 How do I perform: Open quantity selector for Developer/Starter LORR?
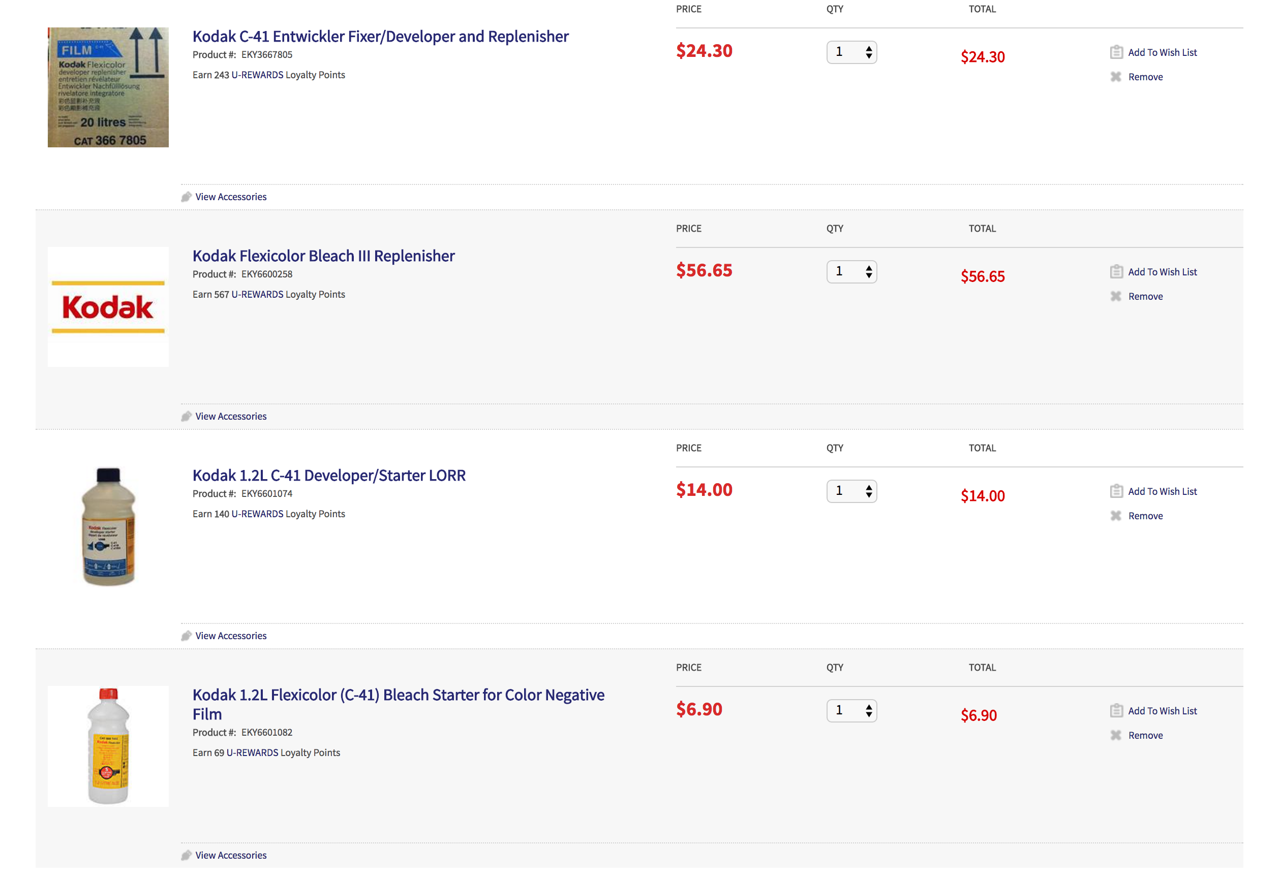pos(851,491)
